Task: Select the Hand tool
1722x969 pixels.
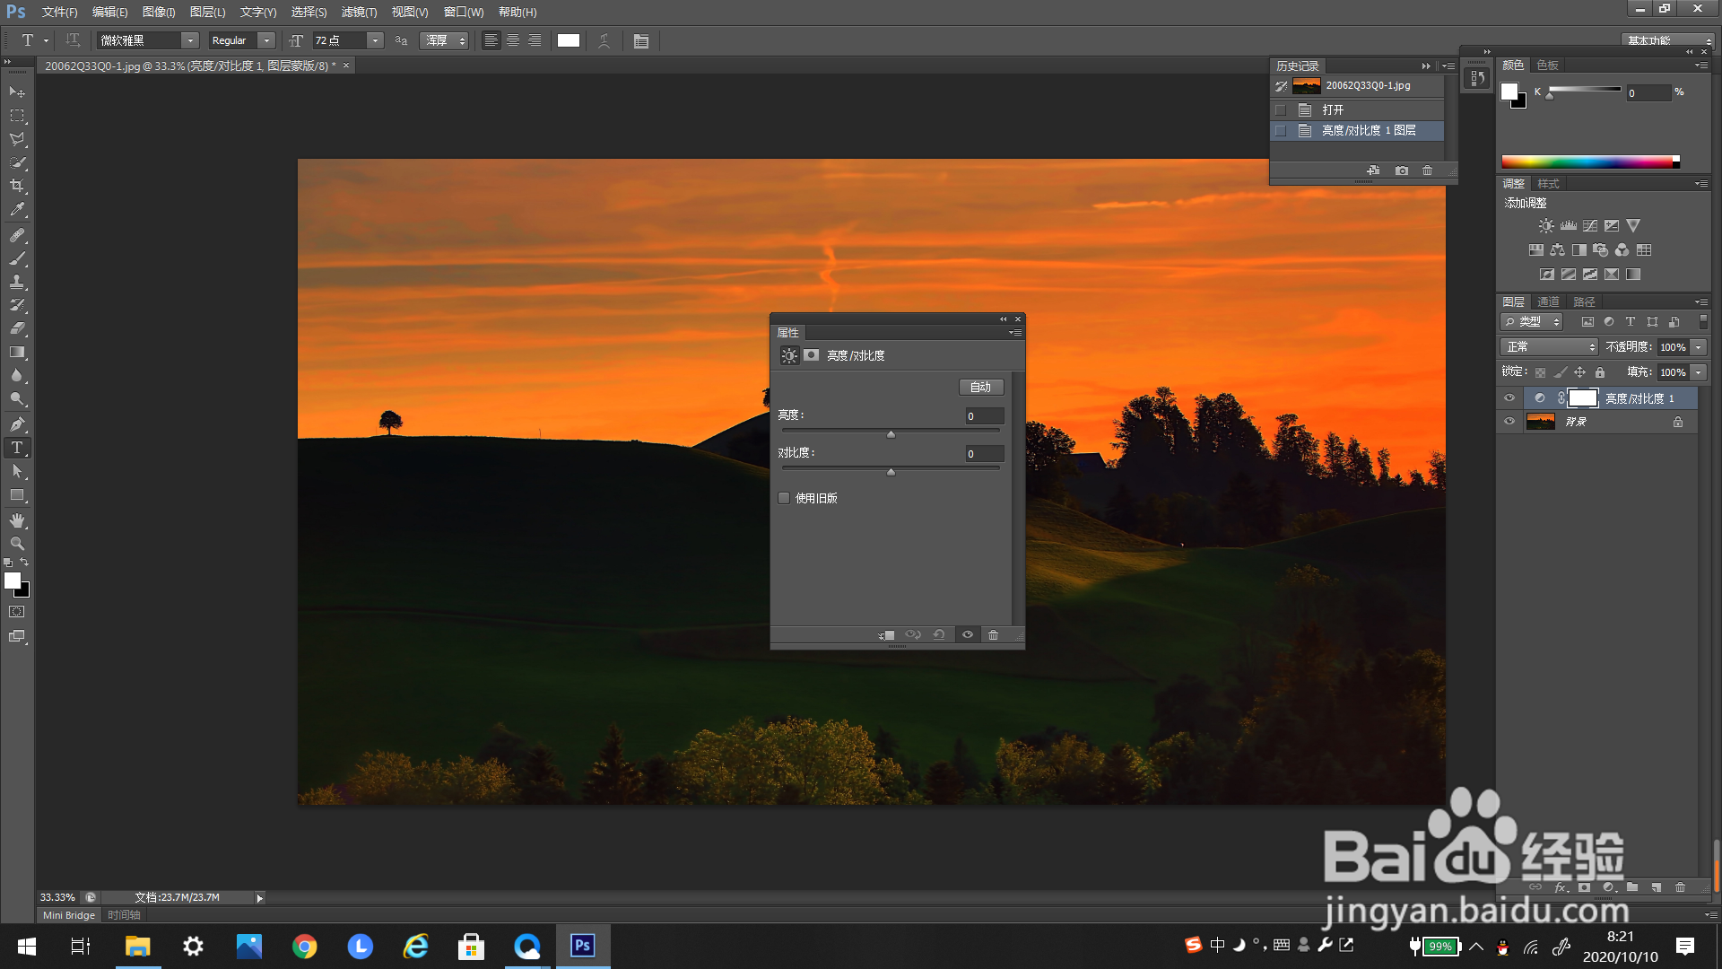Action: (17, 520)
